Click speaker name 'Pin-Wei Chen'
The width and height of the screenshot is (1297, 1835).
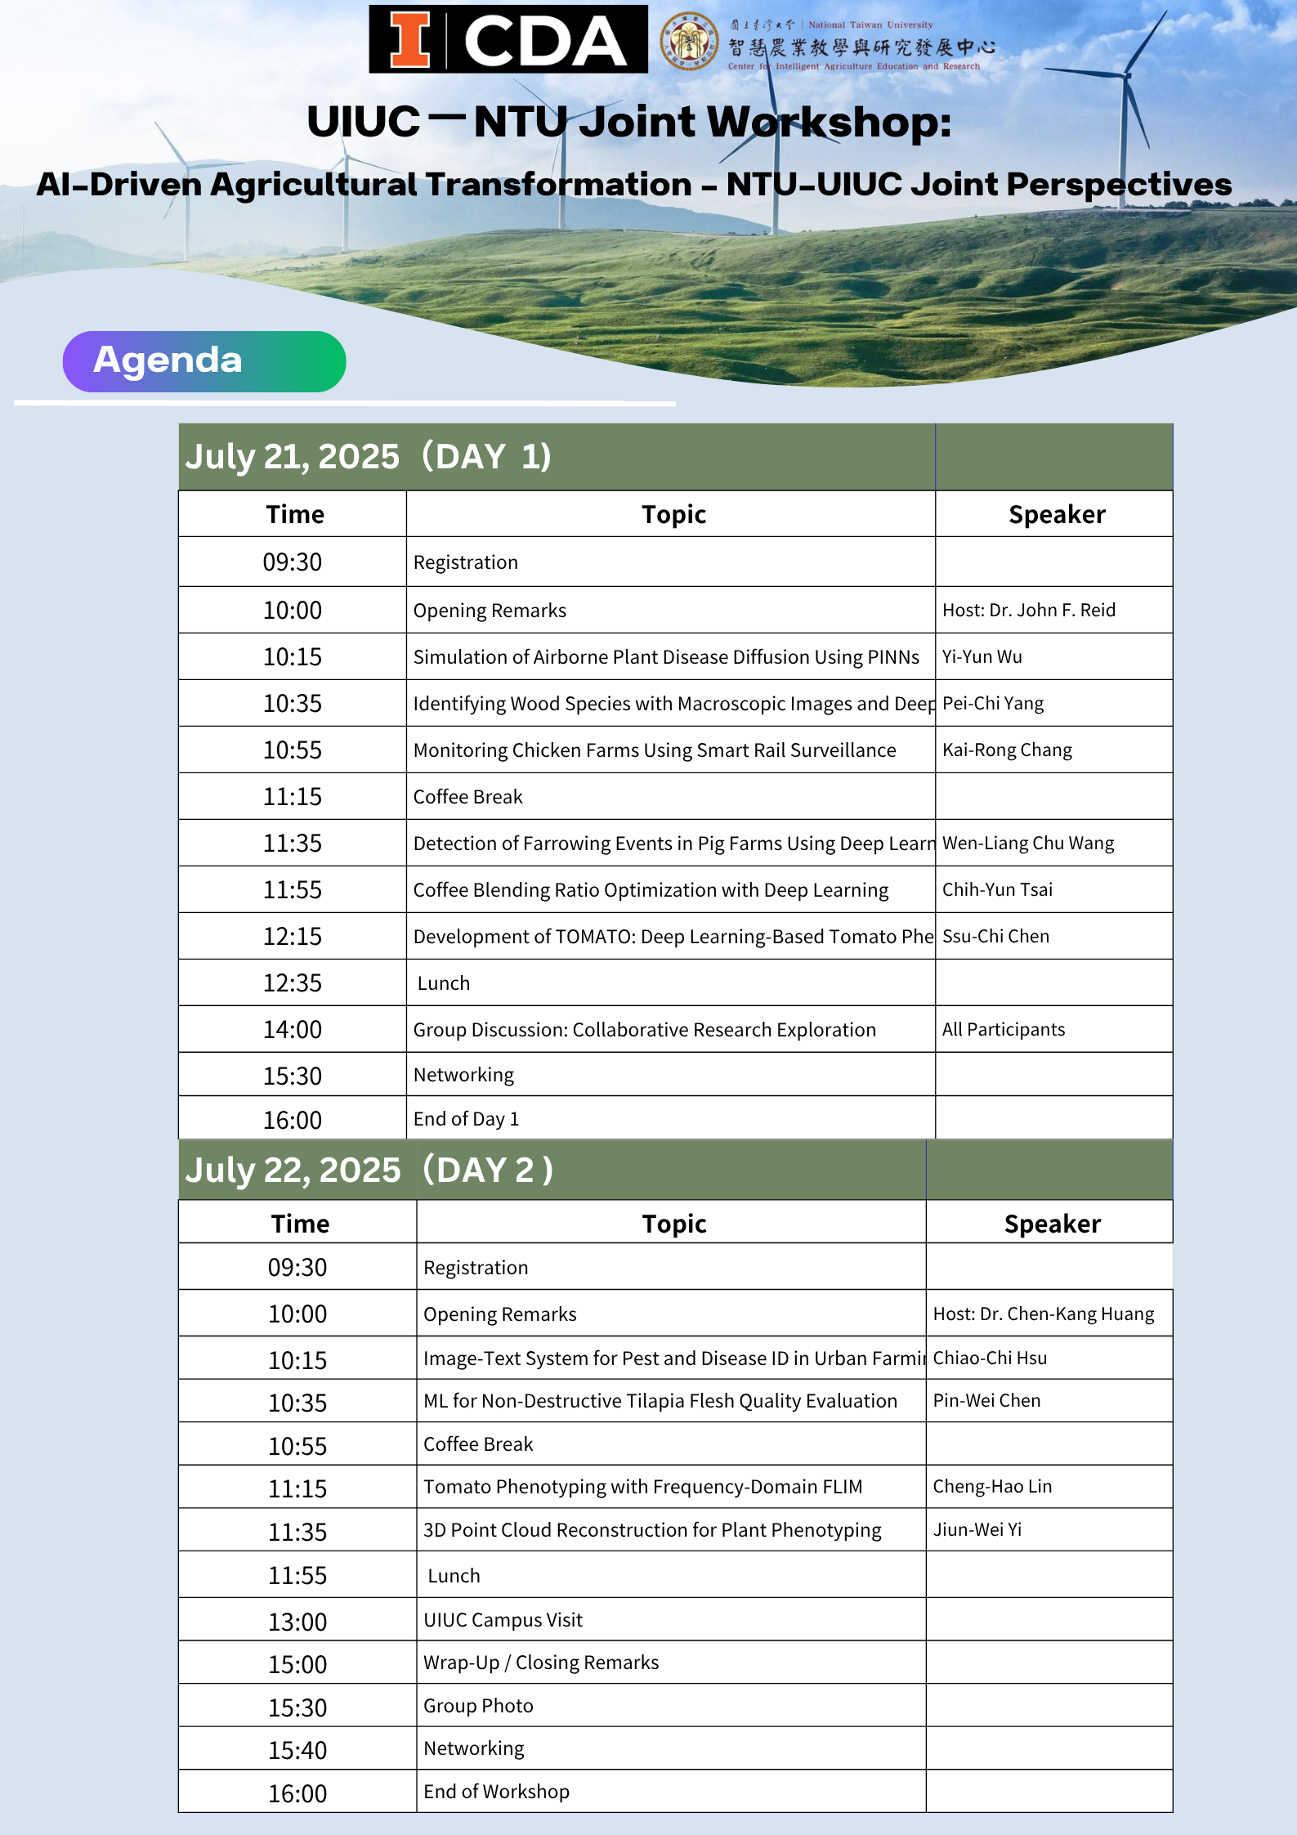986,1400
